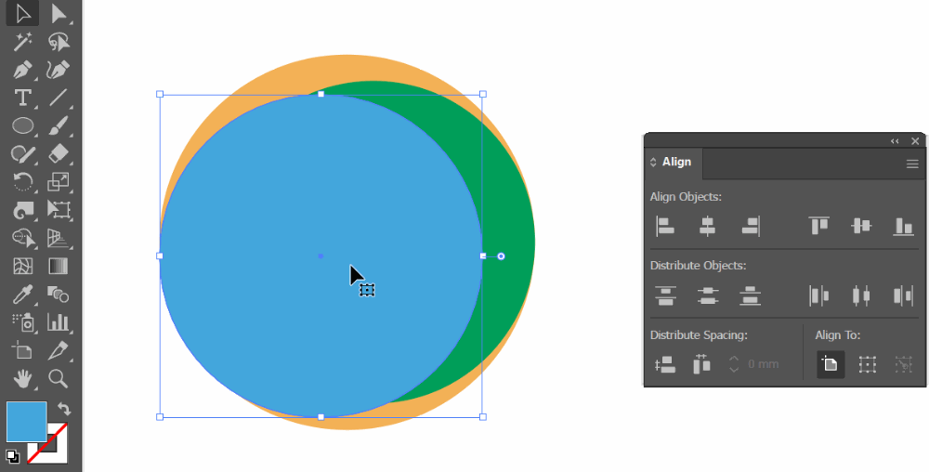Select the Shape Builder tool
The image size is (929, 472).
[22, 238]
